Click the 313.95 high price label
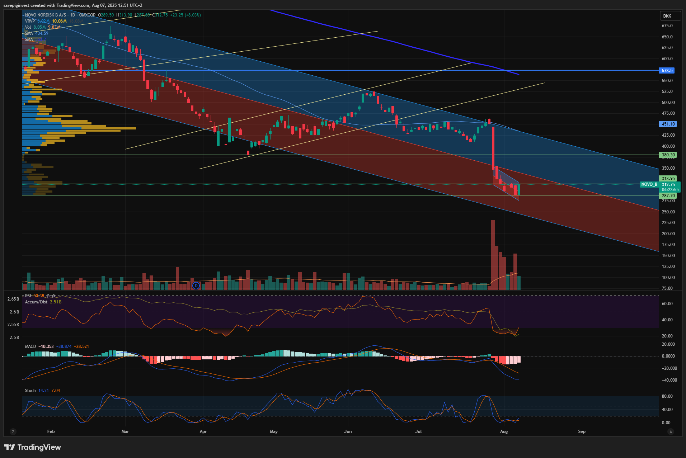The width and height of the screenshot is (686, 458). [668, 178]
